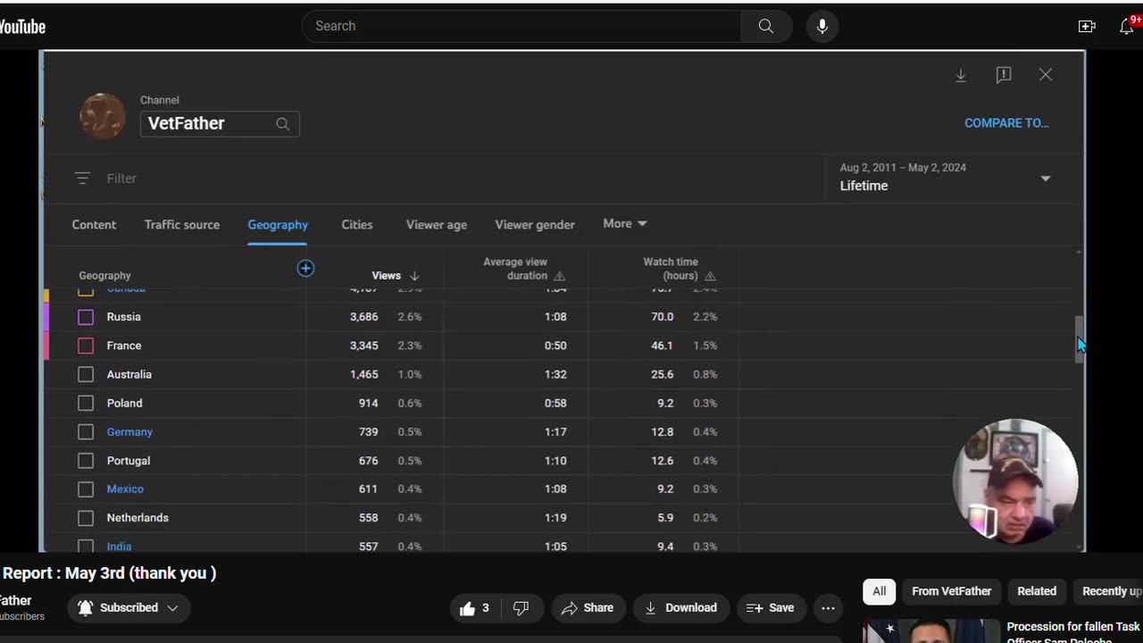Switch to the Traffic source tab

pos(182,225)
